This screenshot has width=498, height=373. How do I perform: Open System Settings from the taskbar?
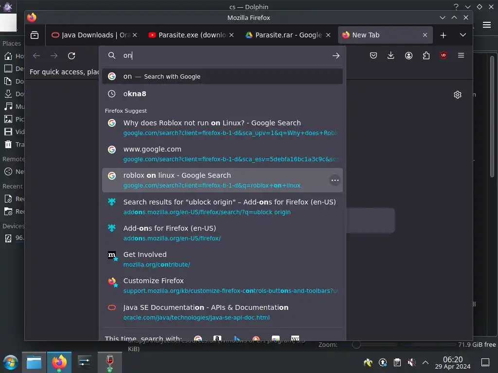tap(85, 362)
